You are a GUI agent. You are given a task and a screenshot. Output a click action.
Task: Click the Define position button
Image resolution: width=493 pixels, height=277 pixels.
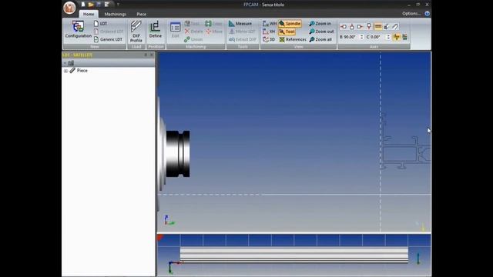tap(156, 30)
